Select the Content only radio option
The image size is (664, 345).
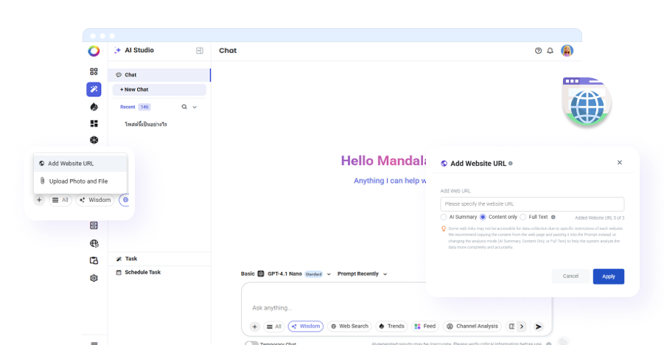pos(483,217)
